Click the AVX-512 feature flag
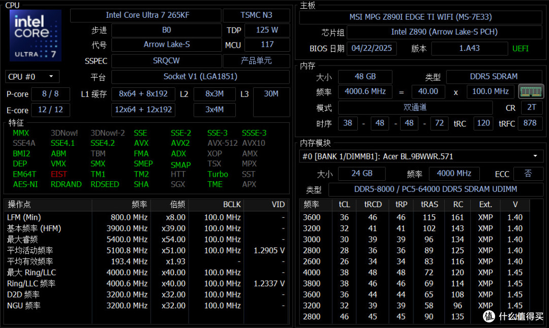The image size is (549, 328). [222, 143]
